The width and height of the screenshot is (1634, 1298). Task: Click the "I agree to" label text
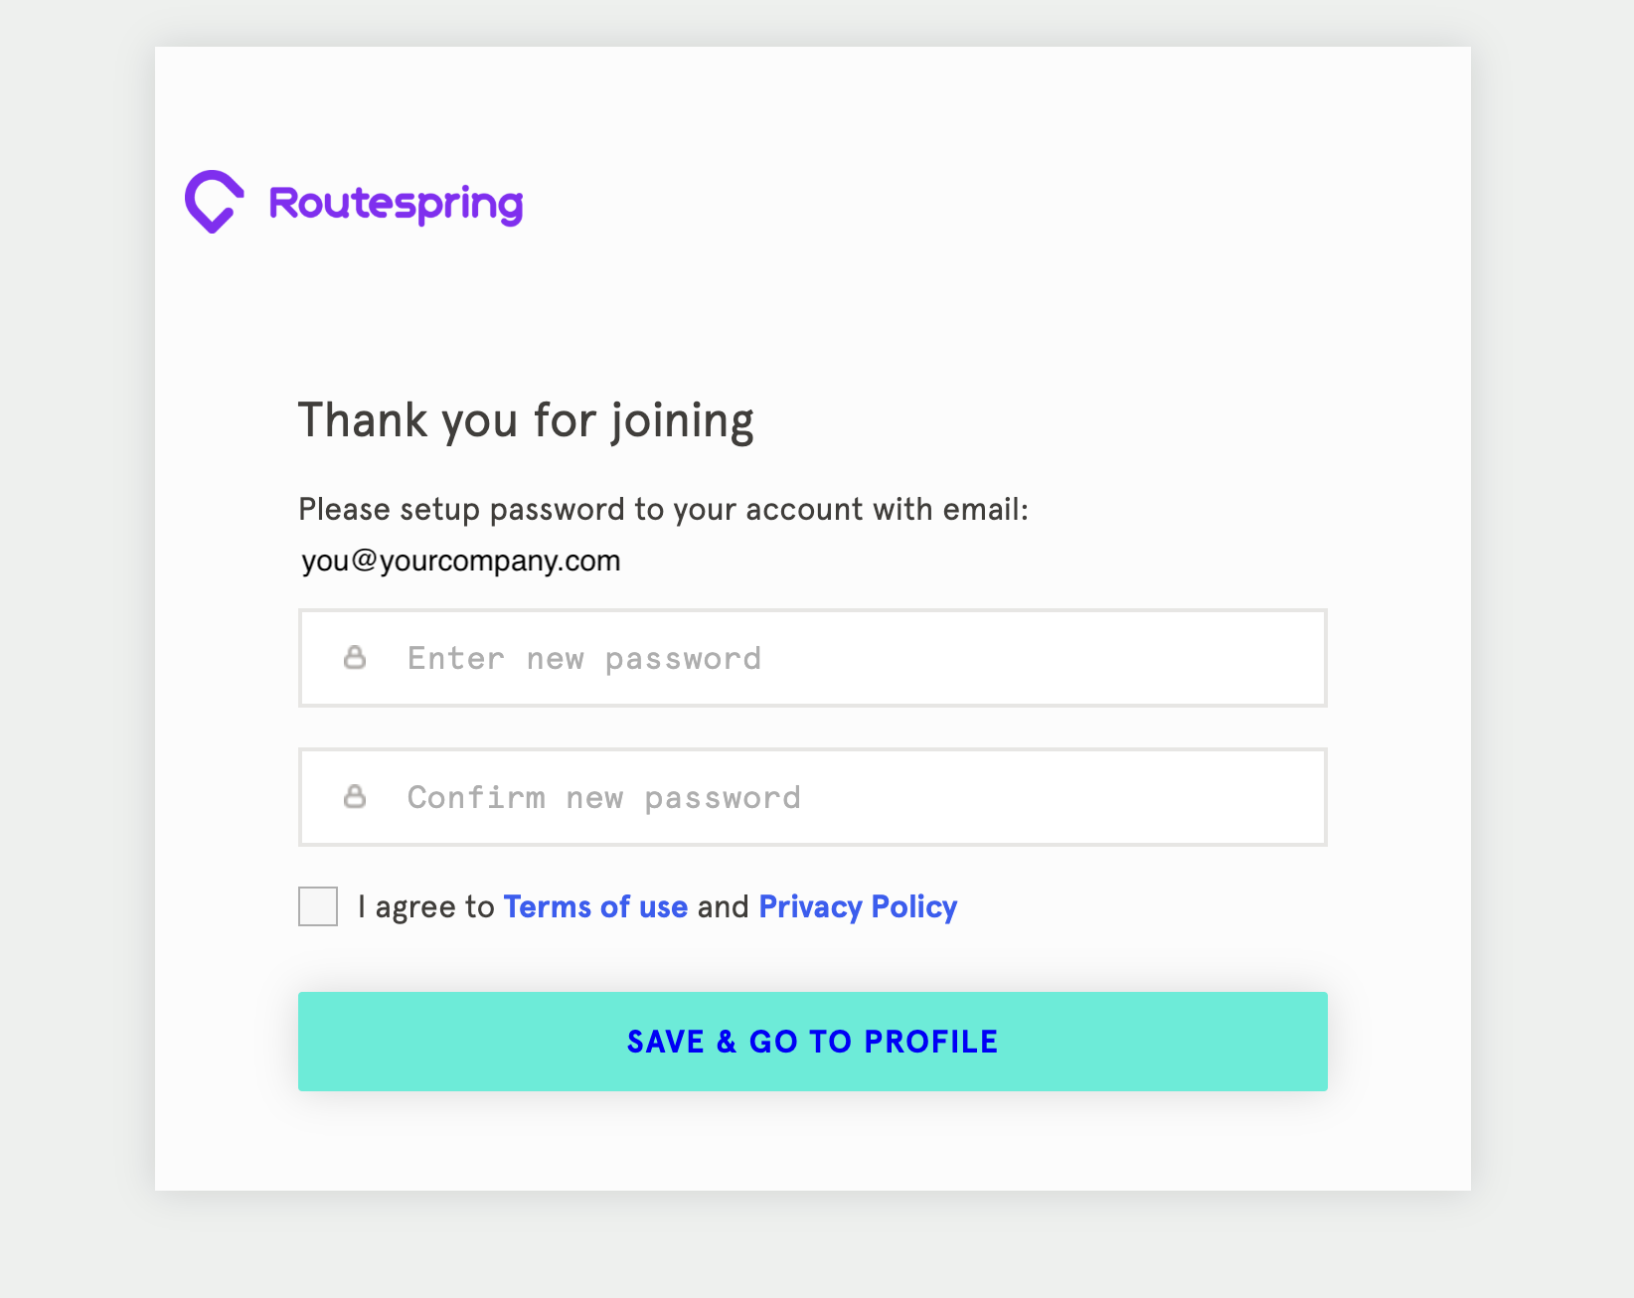(x=425, y=907)
